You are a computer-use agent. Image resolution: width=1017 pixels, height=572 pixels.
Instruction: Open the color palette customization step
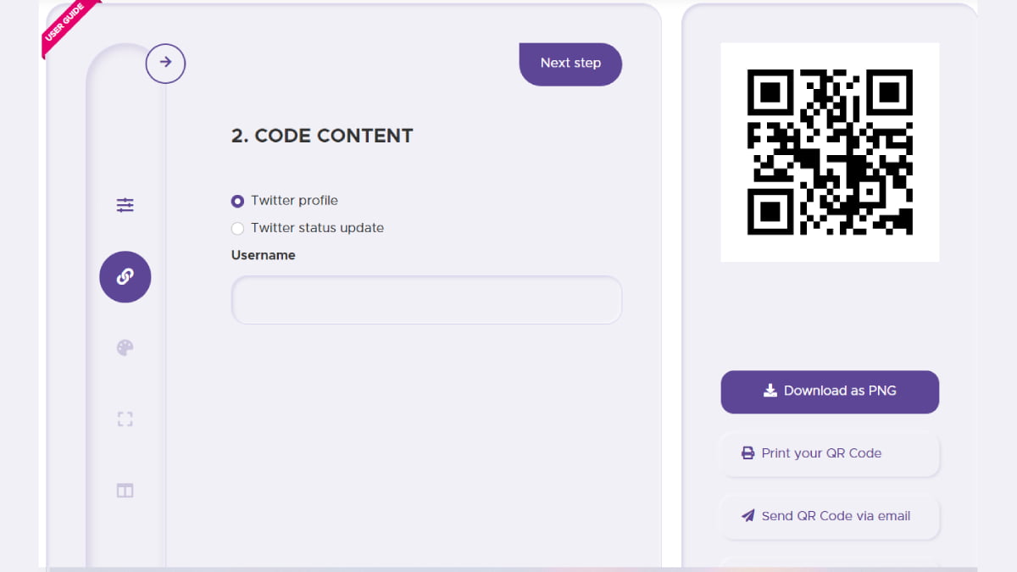pos(125,347)
